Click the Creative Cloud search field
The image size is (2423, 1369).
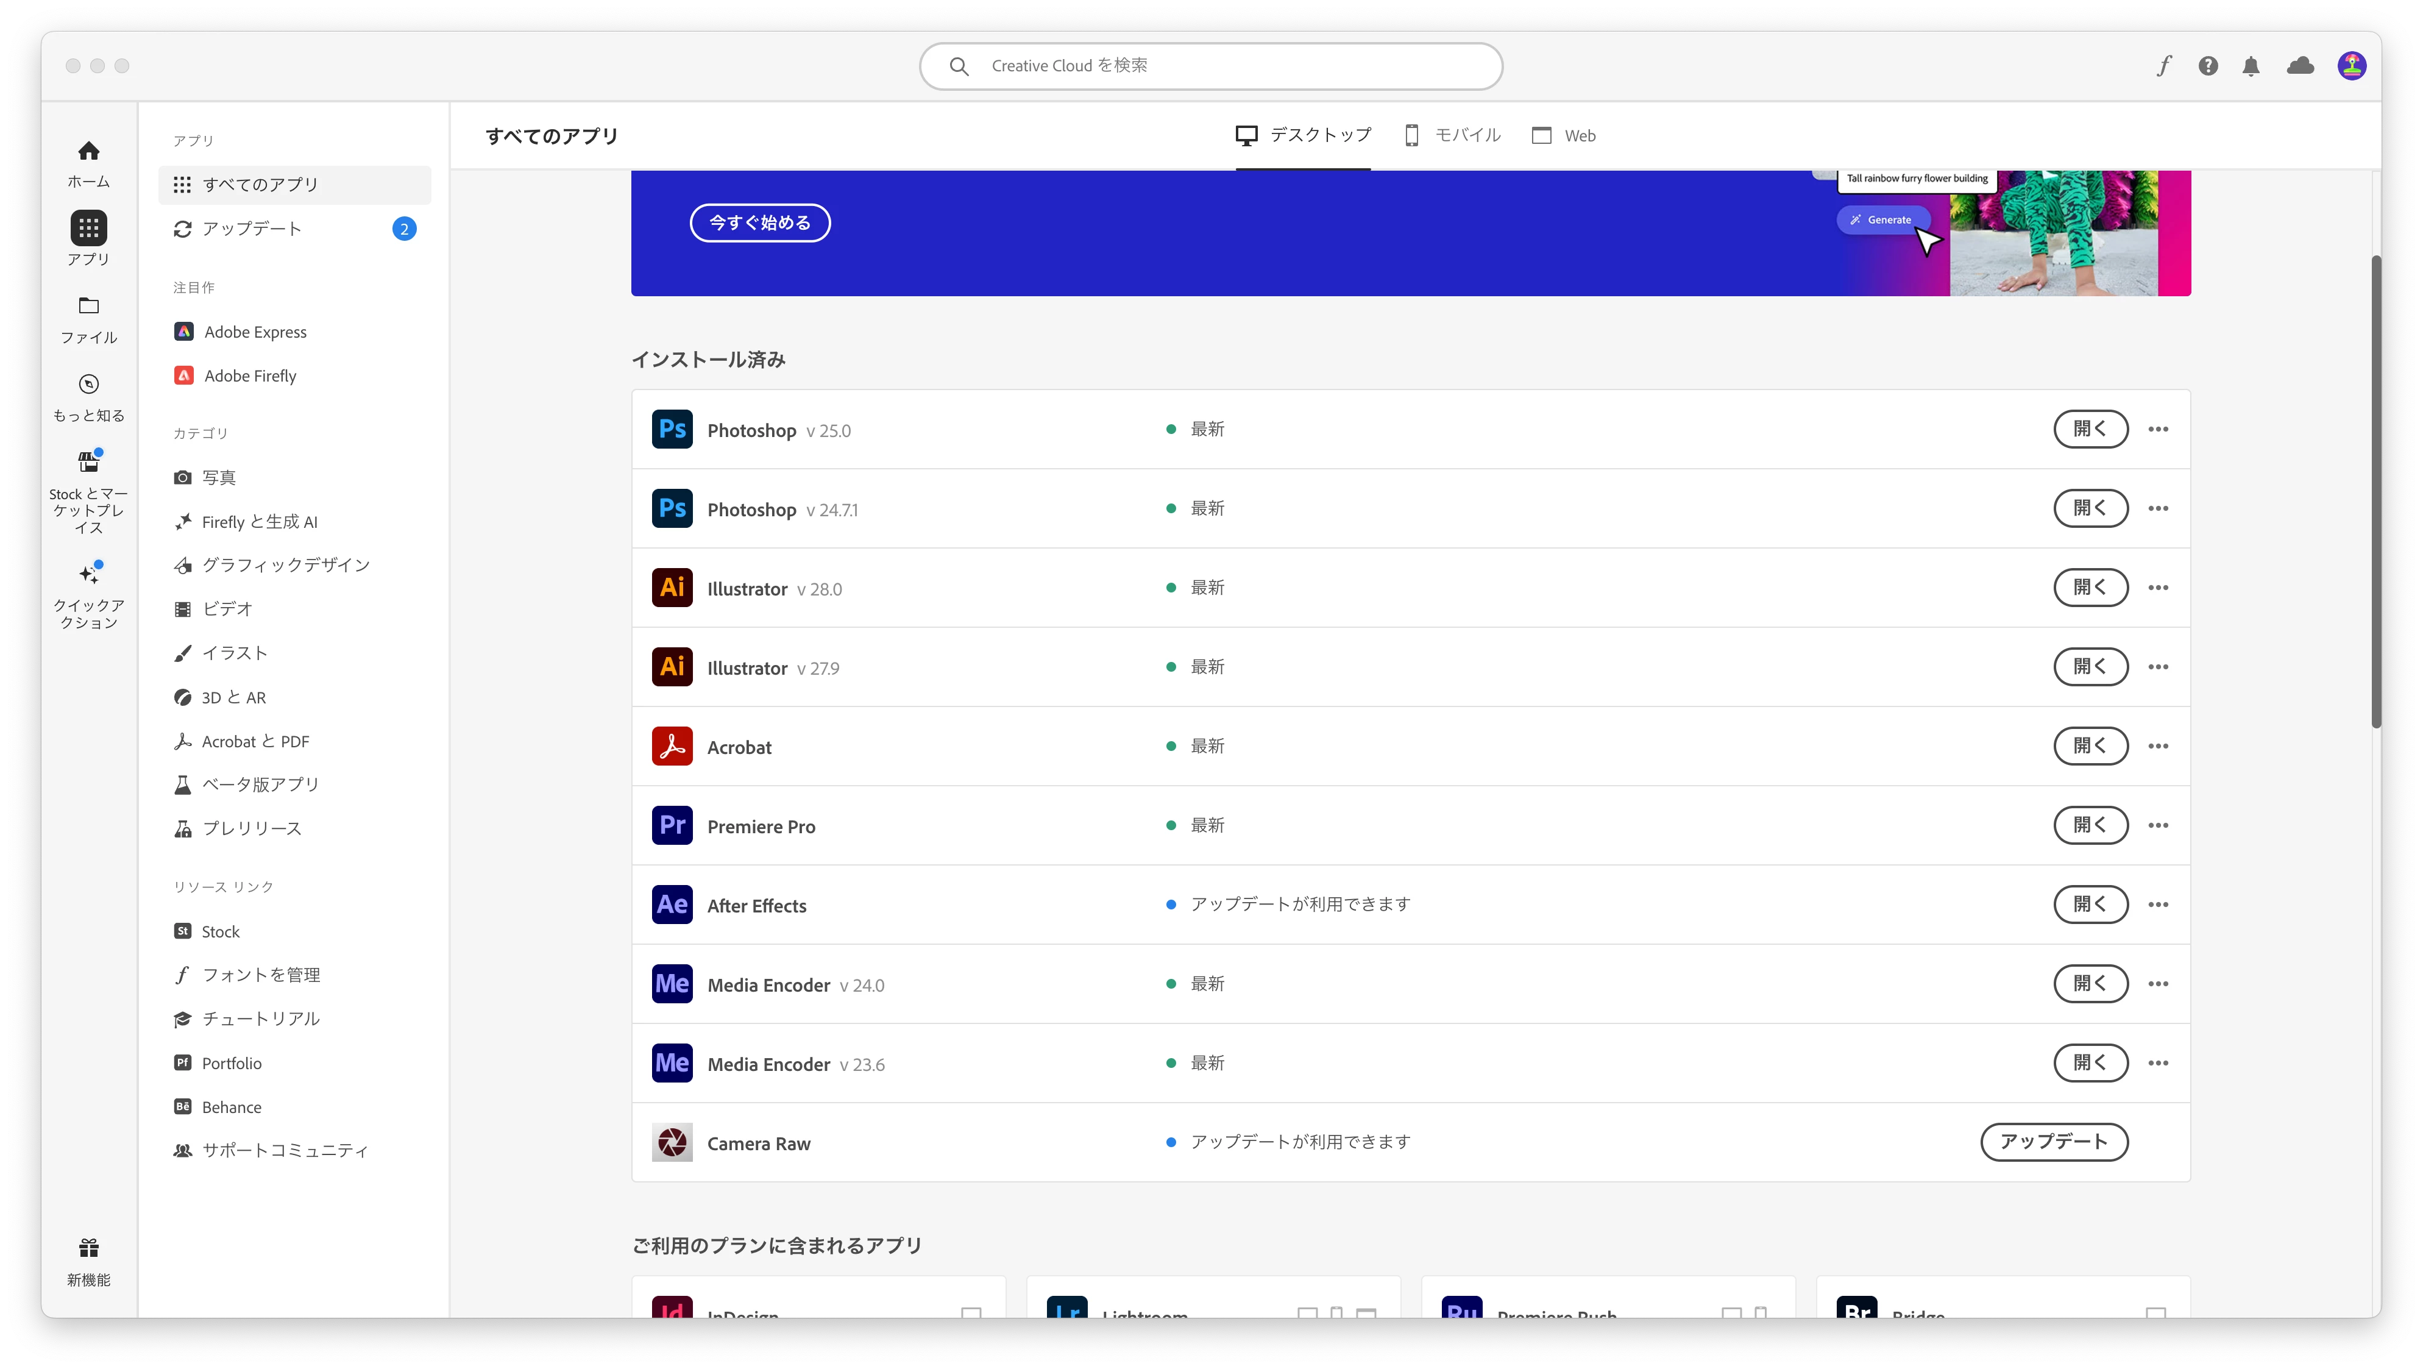(1210, 66)
